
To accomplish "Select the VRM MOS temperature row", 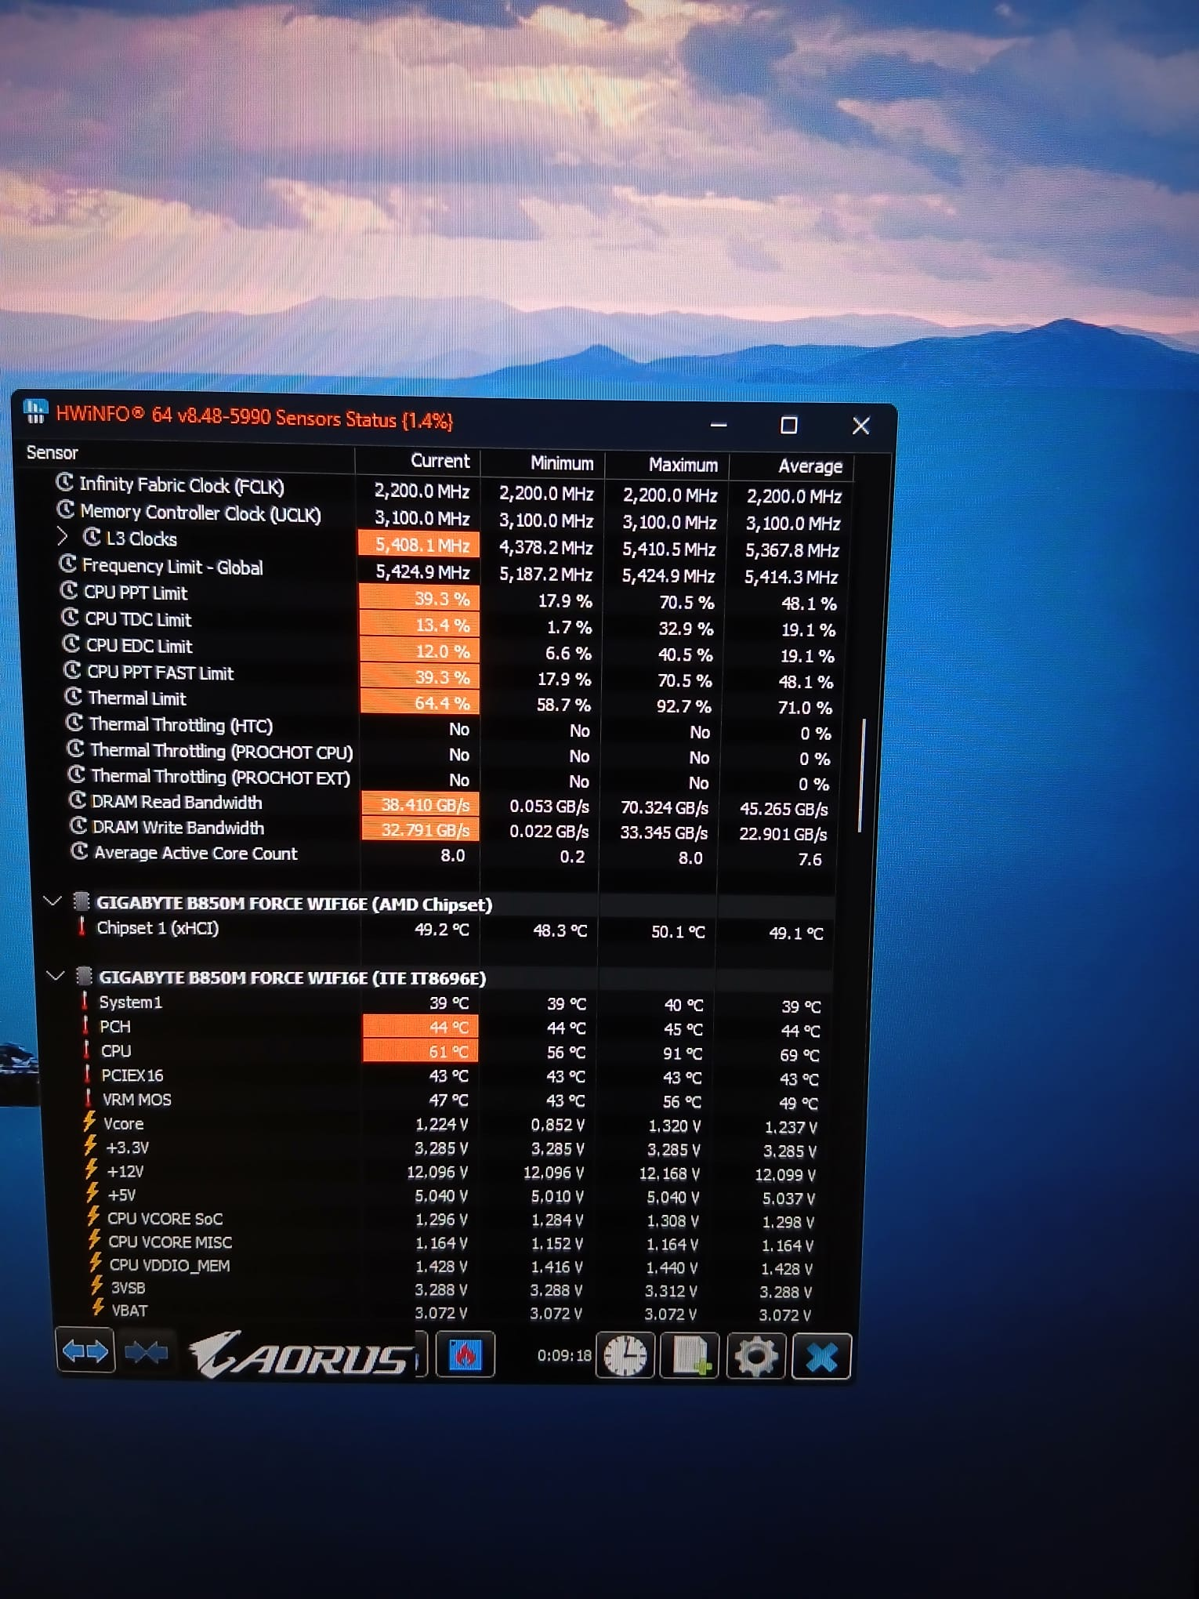I will coord(454,1101).
